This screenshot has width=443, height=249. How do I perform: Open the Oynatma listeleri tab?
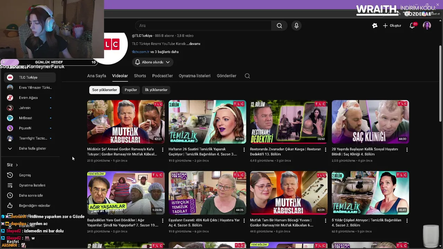(x=195, y=76)
